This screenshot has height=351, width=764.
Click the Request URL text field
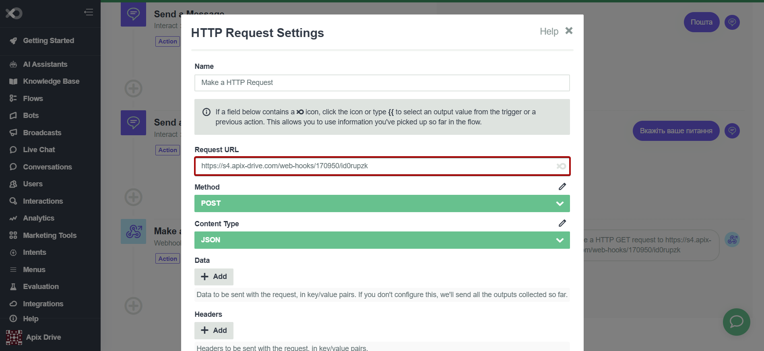(374, 166)
